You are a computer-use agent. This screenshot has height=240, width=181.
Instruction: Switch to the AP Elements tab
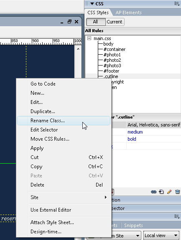[128, 13]
